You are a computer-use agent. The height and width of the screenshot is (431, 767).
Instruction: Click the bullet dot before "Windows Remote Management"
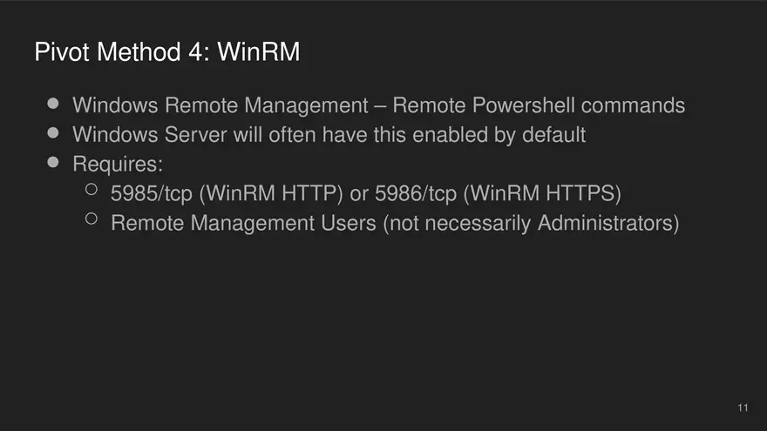(x=53, y=104)
